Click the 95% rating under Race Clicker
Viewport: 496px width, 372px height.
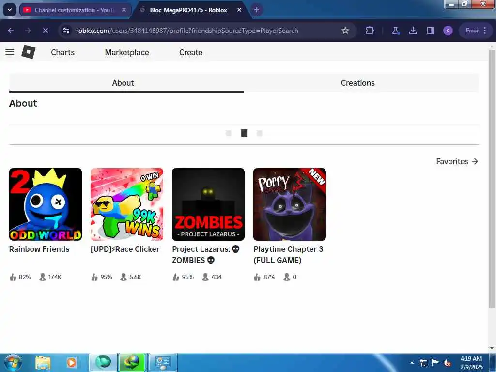pyautogui.click(x=102, y=277)
